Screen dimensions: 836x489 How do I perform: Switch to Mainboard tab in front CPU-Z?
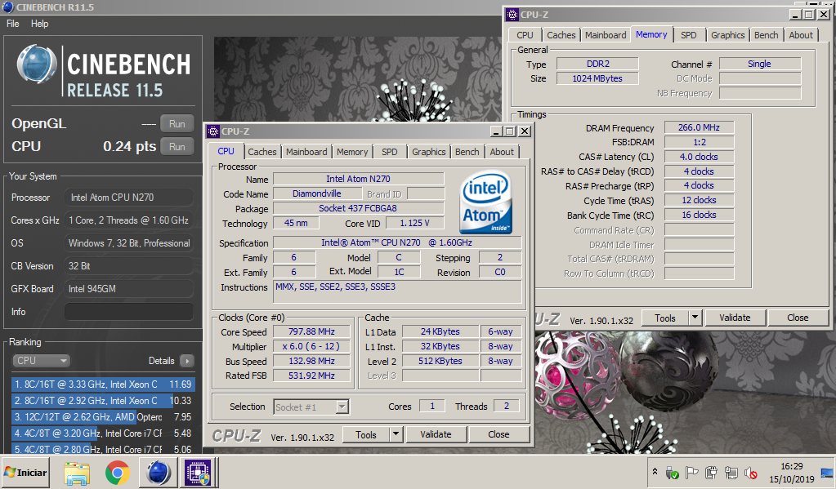click(306, 152)
